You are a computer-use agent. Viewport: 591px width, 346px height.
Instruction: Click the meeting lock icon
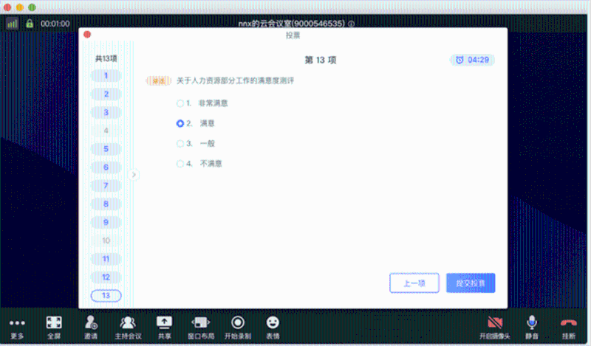point(30,24)
